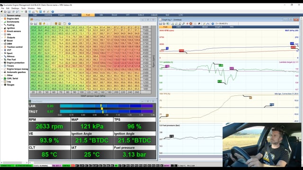Click the first zoom magnifier icon in the Graph log toolbar

pos(172,24)
